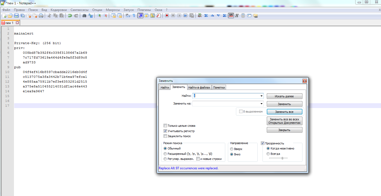Cut selection using the scissors icon
The image size is (381, 196).
tap(49, 16)
